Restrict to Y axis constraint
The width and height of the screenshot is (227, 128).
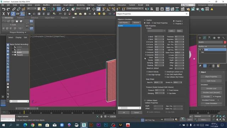[9, 14]
